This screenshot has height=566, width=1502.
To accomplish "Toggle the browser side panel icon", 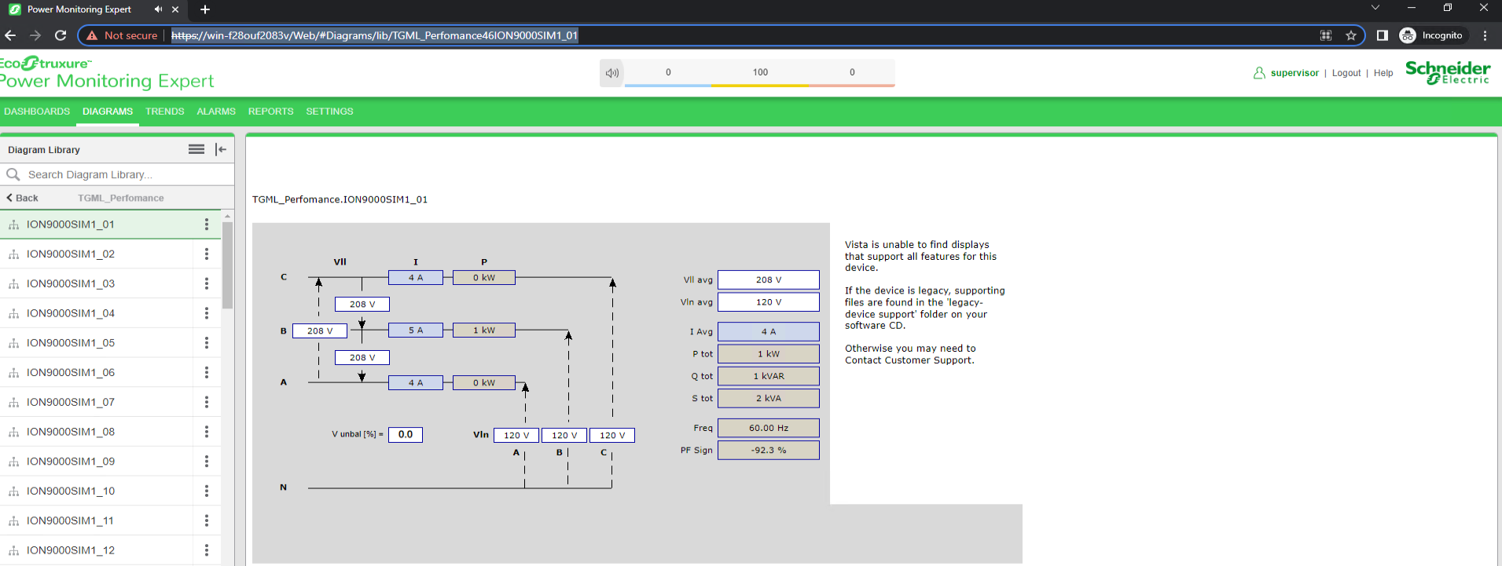I will tap(1383, 35).
